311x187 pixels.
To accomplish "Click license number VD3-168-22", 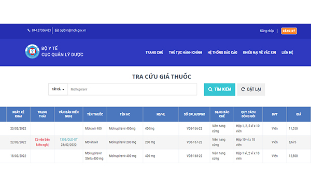I will (194, 156).
